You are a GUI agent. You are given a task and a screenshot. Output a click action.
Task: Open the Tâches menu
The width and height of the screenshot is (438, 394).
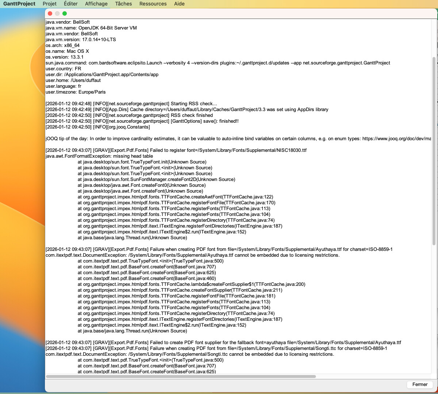123,4
